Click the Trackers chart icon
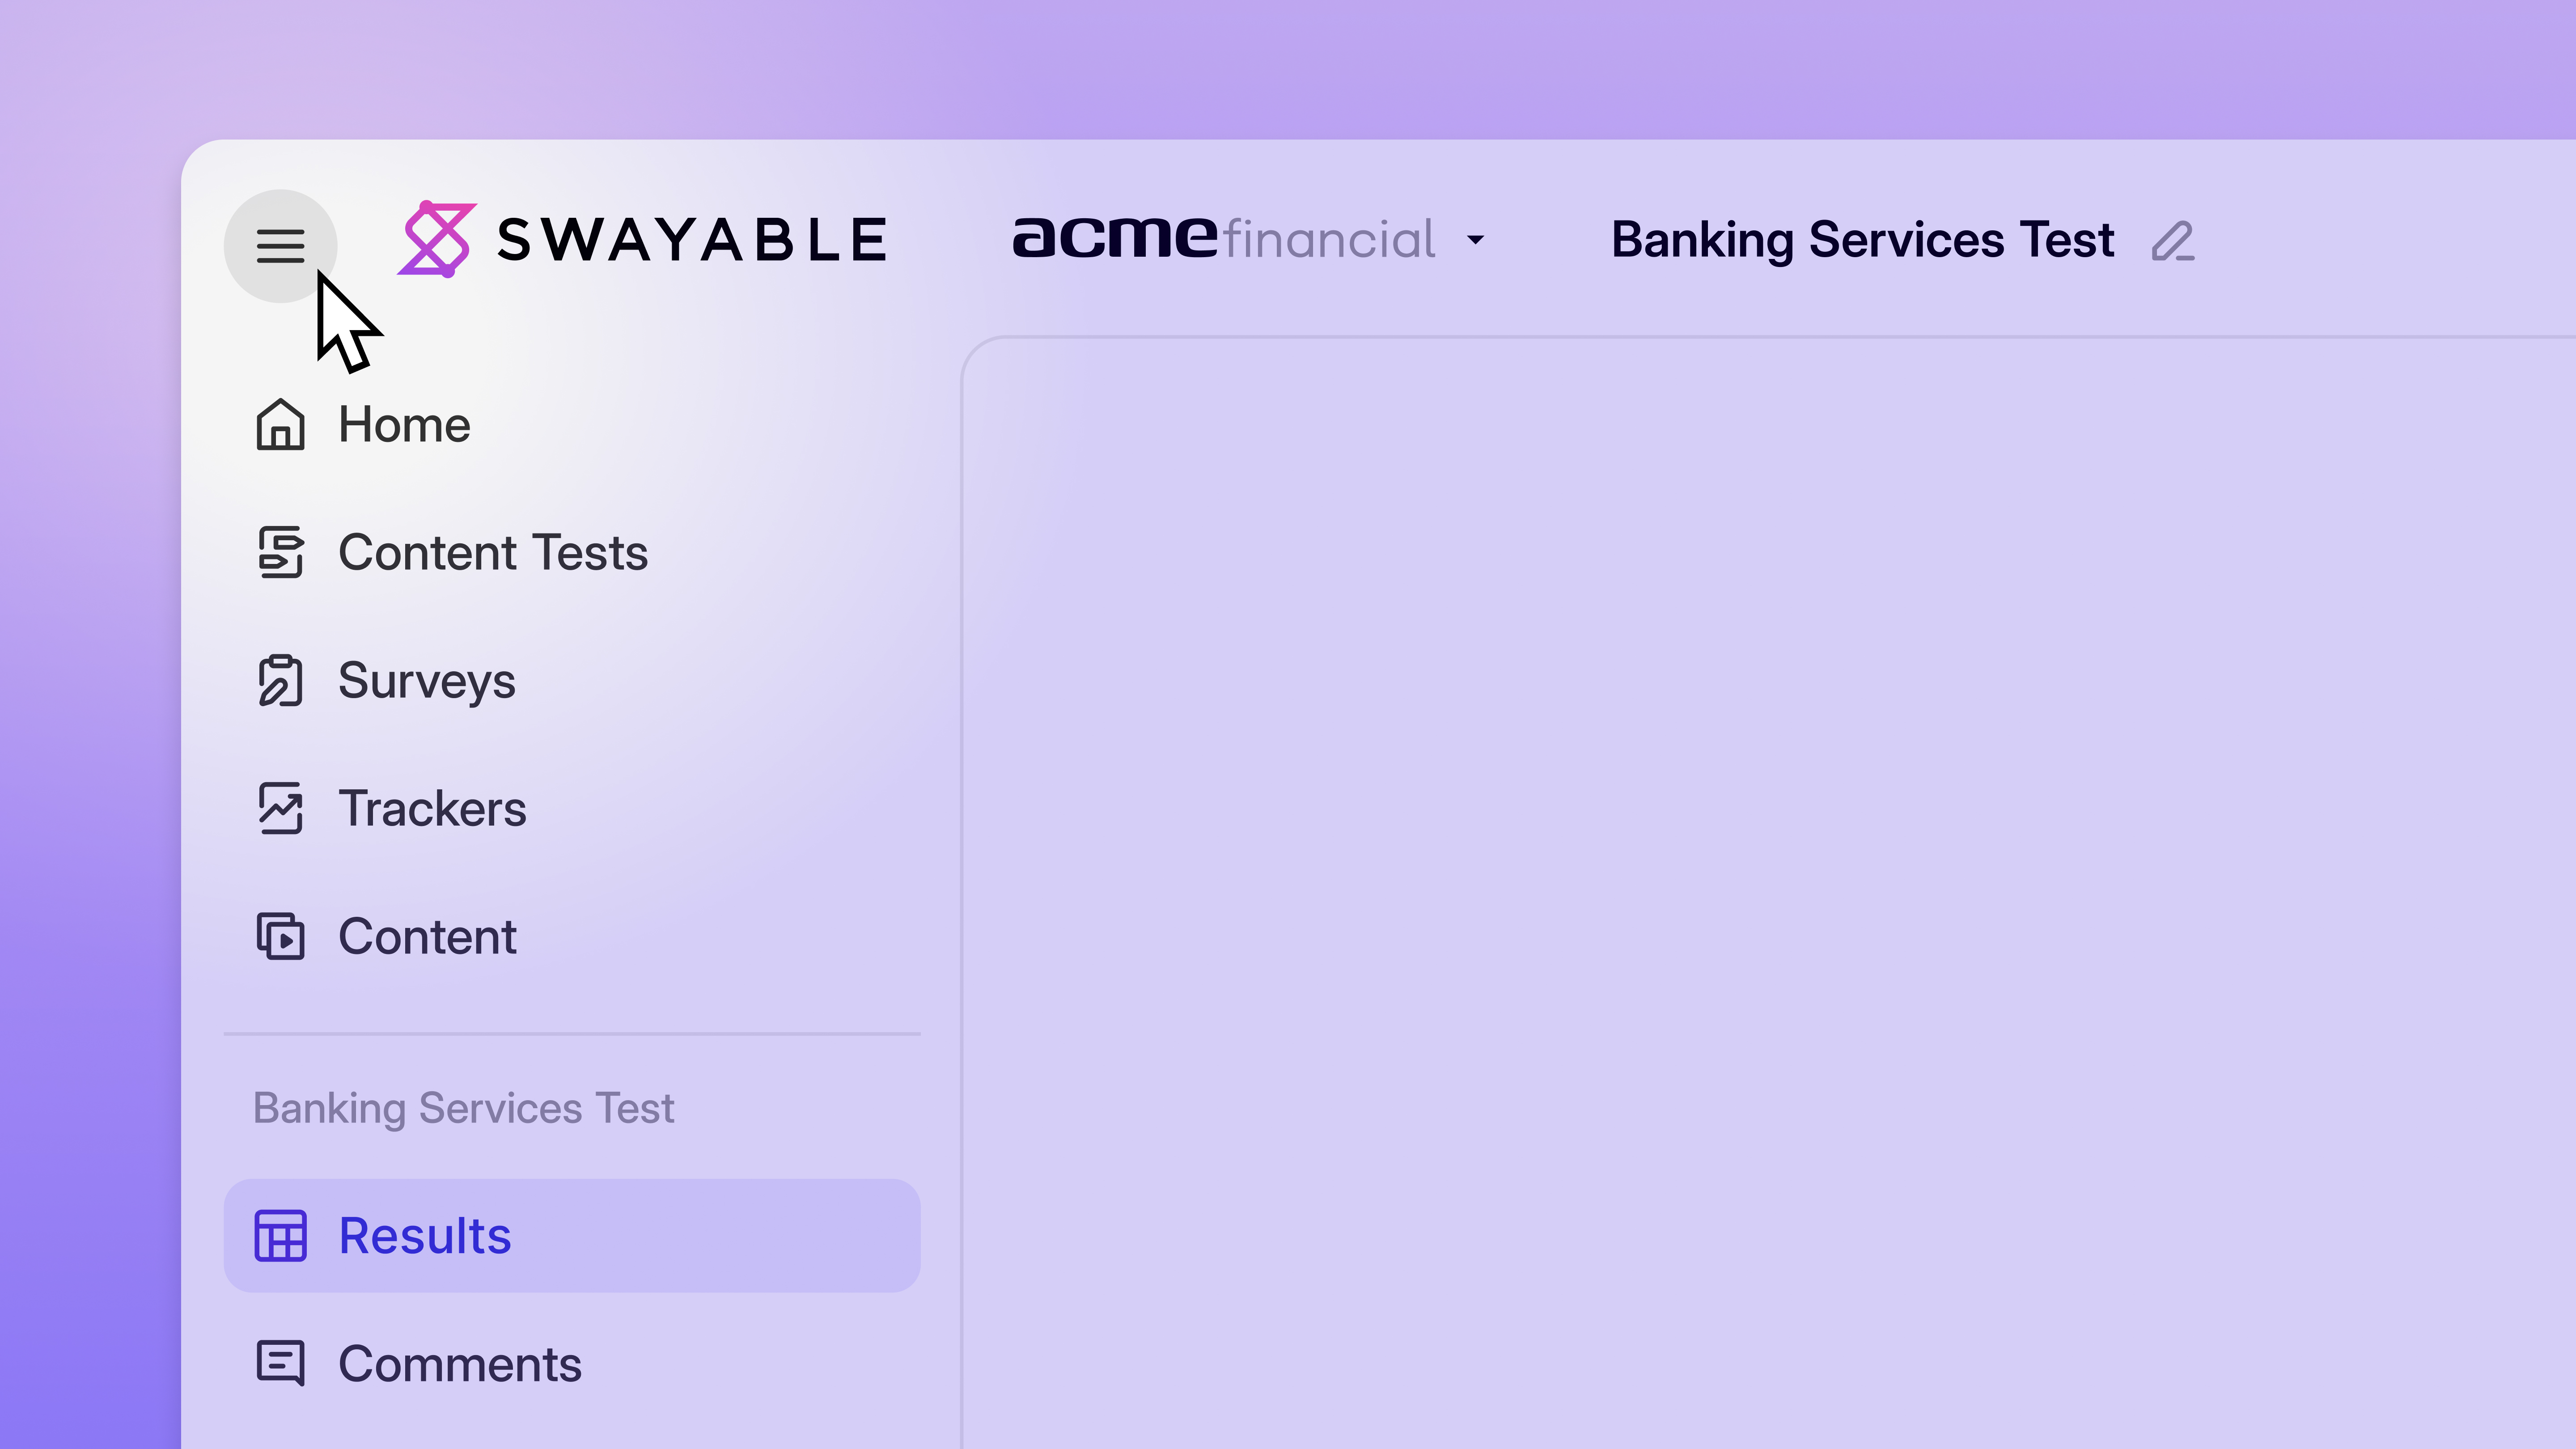Image resolution: width=2576 pixels, height=1449 pixels. click(x=280, y=809)
